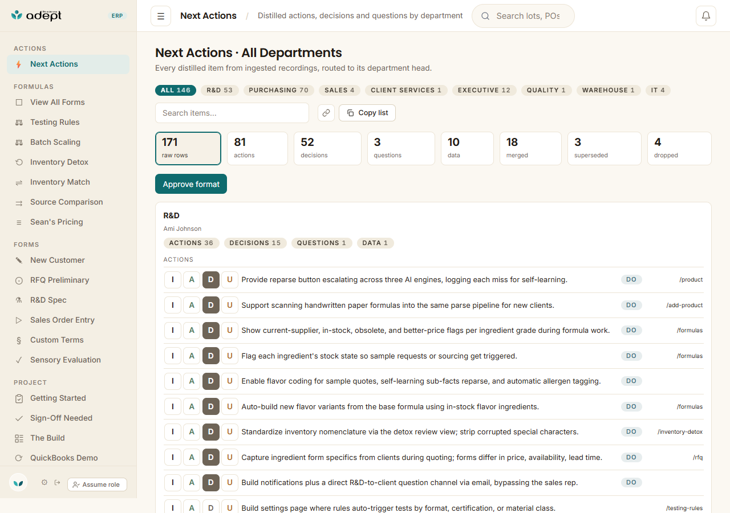The width and height of the screenshot is (730, 513).
Task: Open Custom Terms in sidebar
Action: coord(68,340)
